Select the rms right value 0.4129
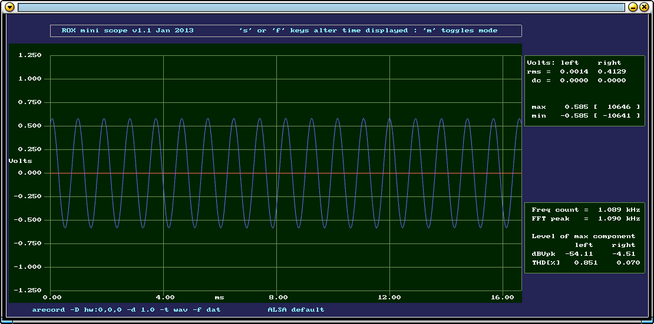 tap(612, 72)
